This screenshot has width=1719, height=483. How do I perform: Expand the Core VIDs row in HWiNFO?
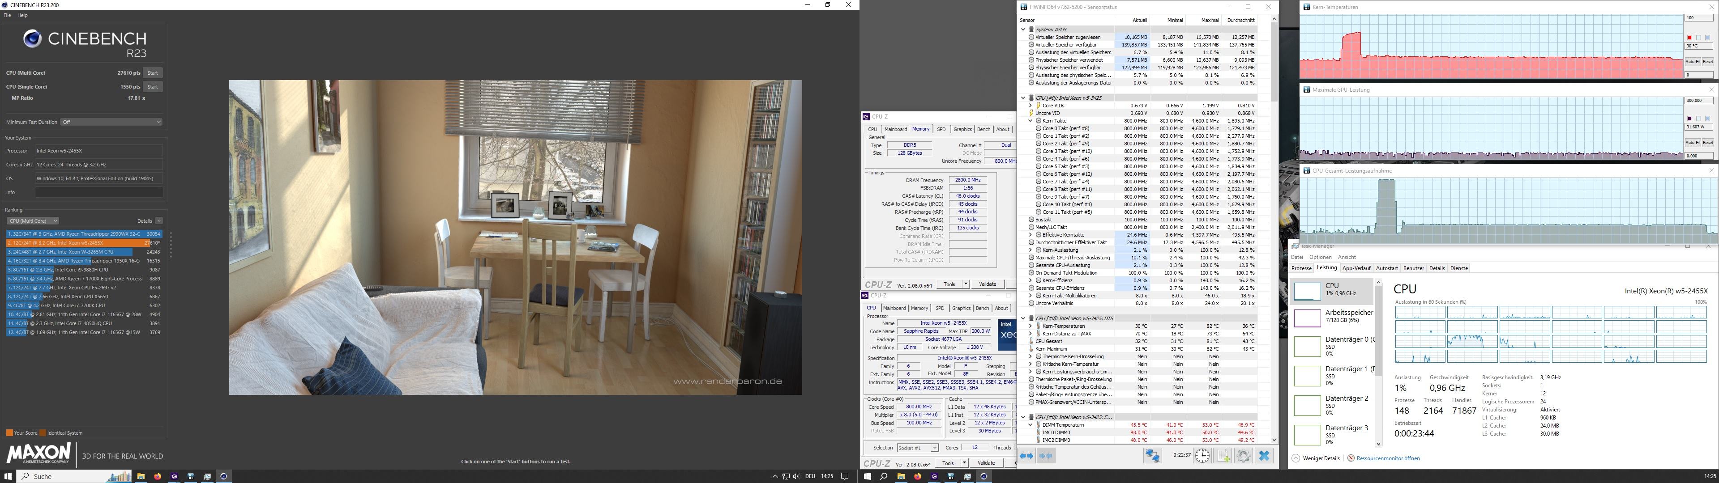tap(1031, 106)
